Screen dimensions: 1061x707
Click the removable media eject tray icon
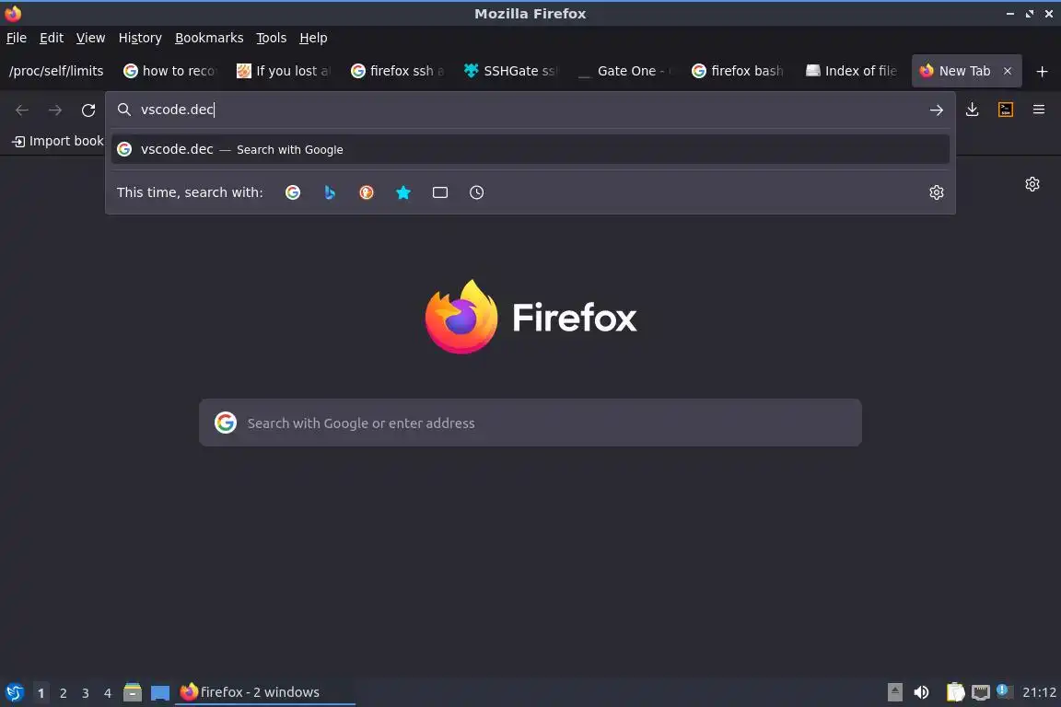[894, 692]
